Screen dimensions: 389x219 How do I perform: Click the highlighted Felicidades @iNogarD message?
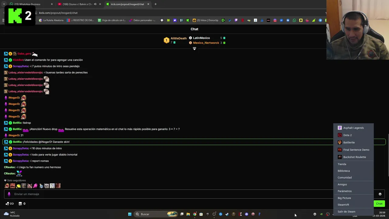click(194, 142)
